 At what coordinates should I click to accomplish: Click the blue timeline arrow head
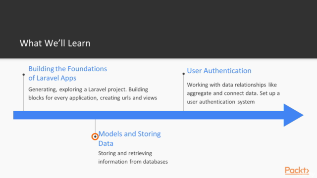293,115
